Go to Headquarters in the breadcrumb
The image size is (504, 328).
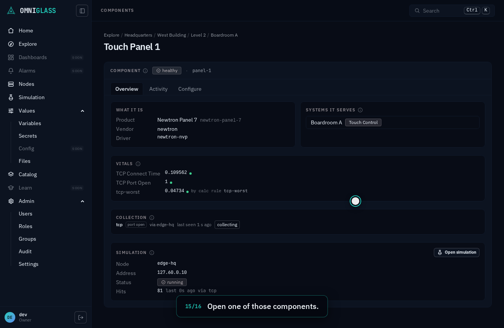(x=138, y=35)
